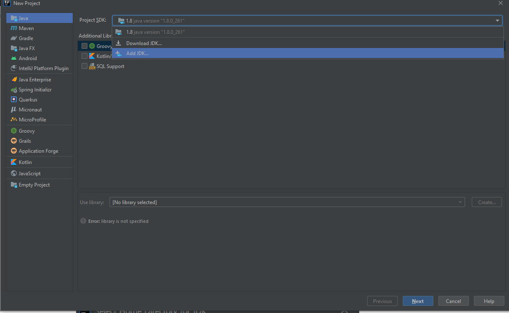Click the Grails icon

click(14, 141)
